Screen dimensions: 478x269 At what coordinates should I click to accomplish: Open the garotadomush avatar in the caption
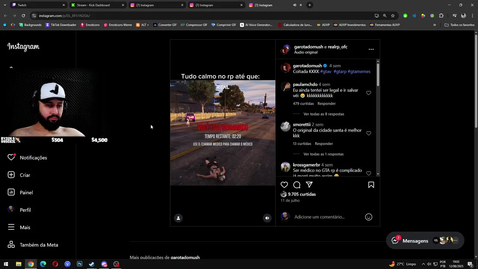point(286,68)
